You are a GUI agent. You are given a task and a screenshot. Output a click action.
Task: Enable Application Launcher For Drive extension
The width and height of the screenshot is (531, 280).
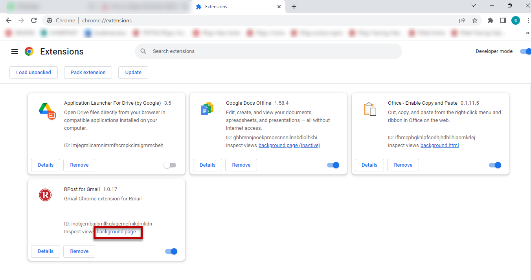click(170, 165)
